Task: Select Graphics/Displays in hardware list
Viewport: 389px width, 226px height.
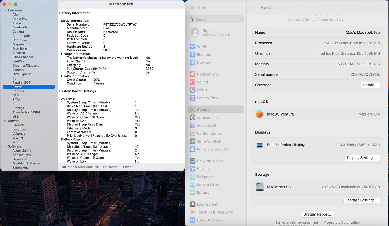Action: [26, 66]
